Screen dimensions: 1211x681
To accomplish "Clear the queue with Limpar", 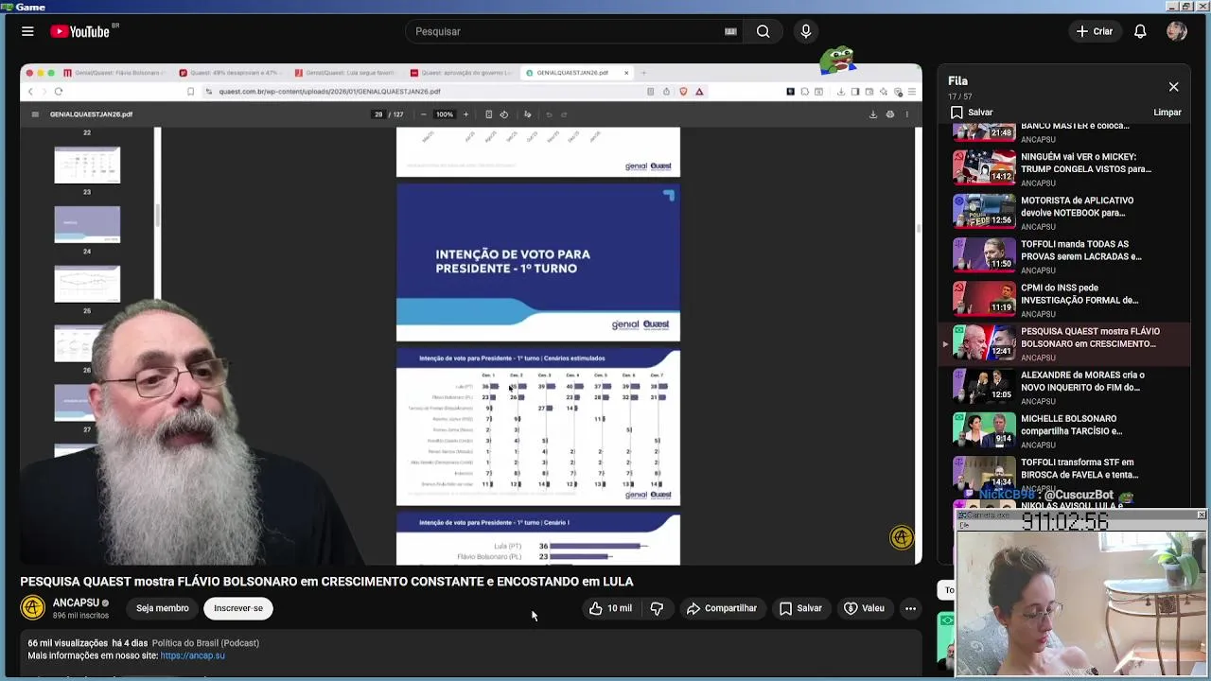I will click(x=1167, y=112).
